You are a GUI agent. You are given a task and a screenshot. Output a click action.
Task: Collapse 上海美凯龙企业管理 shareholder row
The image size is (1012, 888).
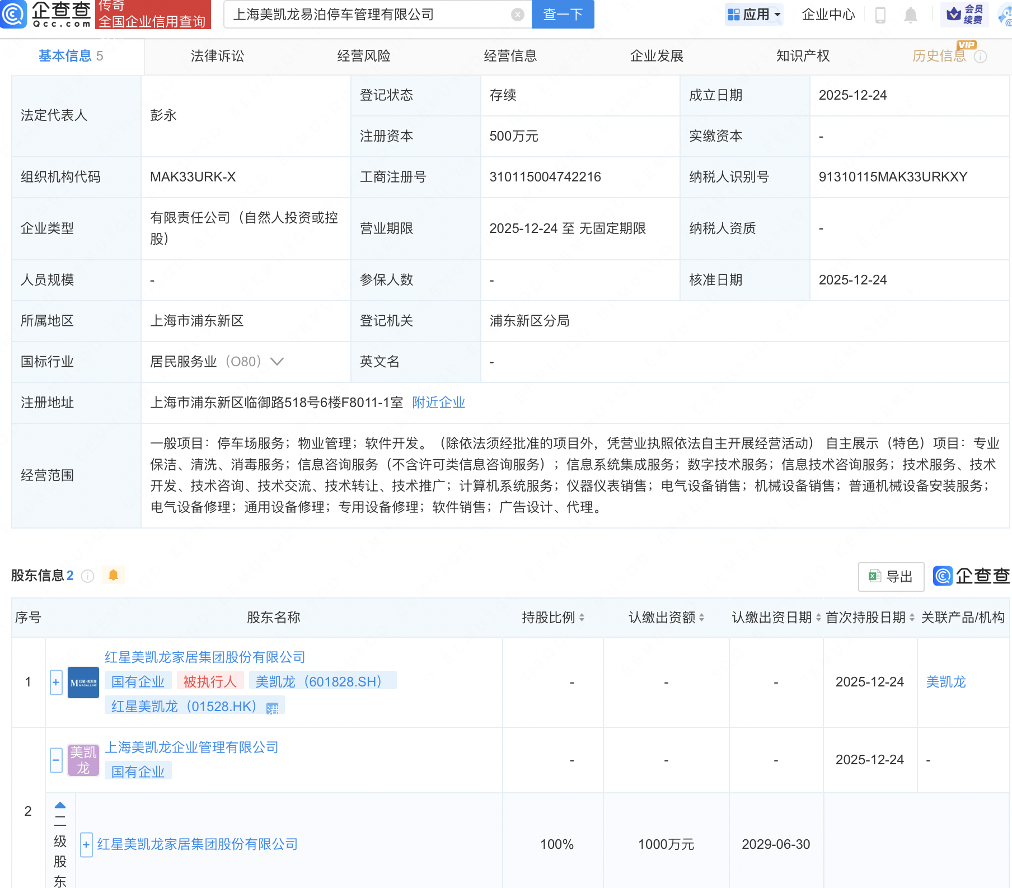click(x=56, y=760)
